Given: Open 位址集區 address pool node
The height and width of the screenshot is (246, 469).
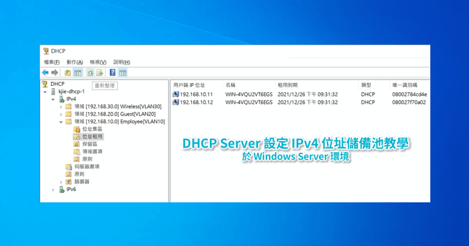Looking at the screenshot, I should click(x=92, y=129).
